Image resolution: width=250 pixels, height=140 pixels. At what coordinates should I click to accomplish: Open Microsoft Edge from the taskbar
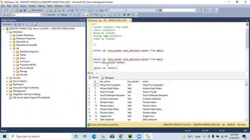click(x=94, y=136)
